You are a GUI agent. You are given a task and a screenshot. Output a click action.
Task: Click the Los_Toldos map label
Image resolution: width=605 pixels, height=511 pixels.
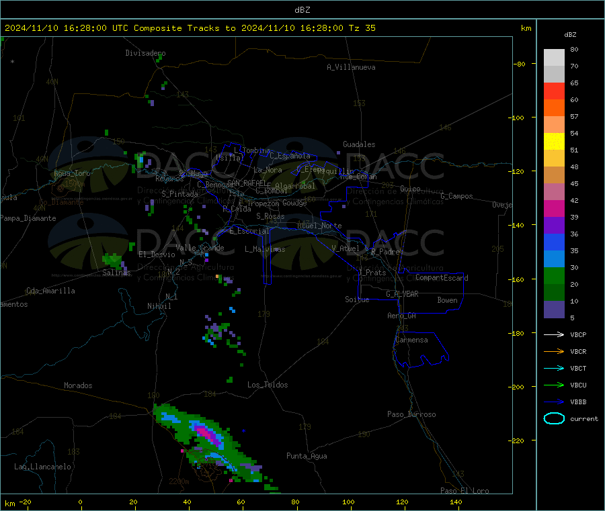tap(268, 385)
